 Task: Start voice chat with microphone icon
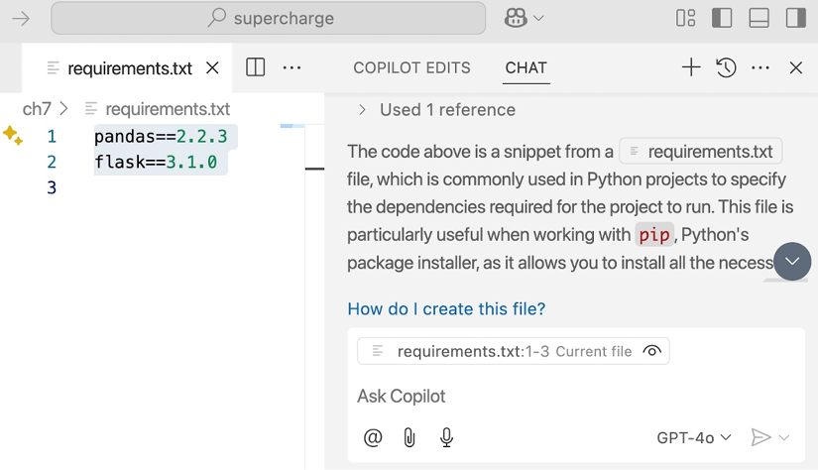click(x=446, y=437)
